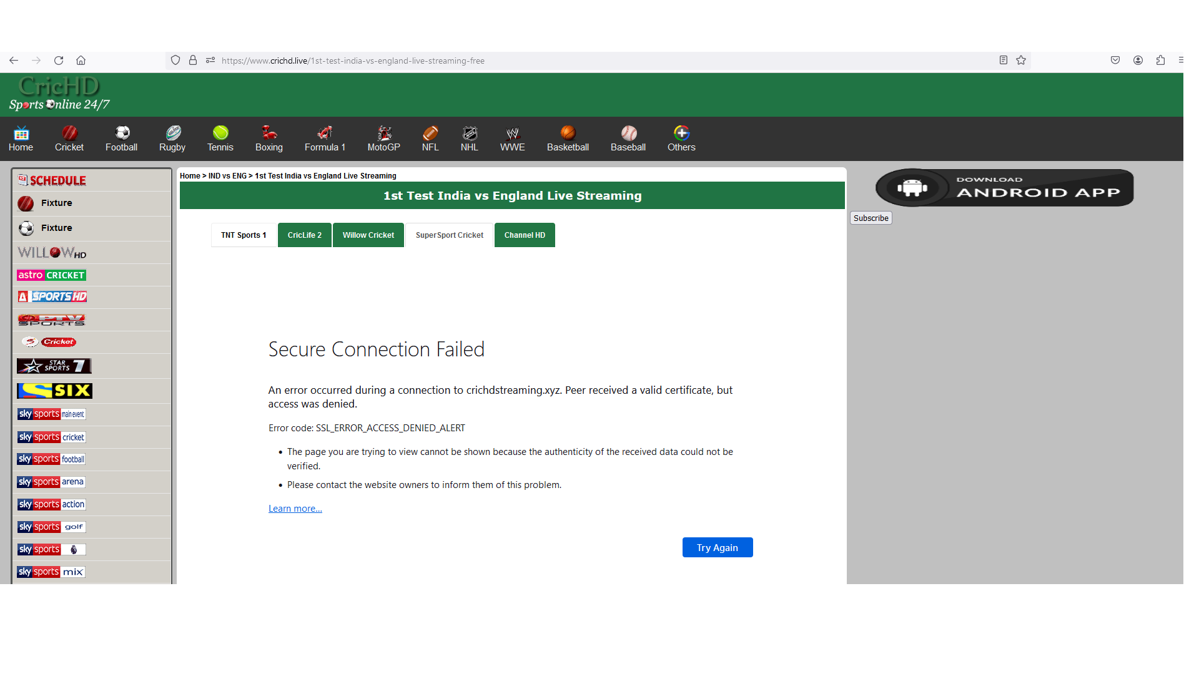This screenshot has height=674, width=1199.
Task: Click the URL address bar field
Action: 599,61
